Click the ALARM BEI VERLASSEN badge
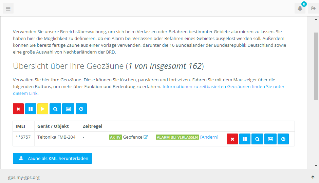319x183 pixels. point(177,137)
